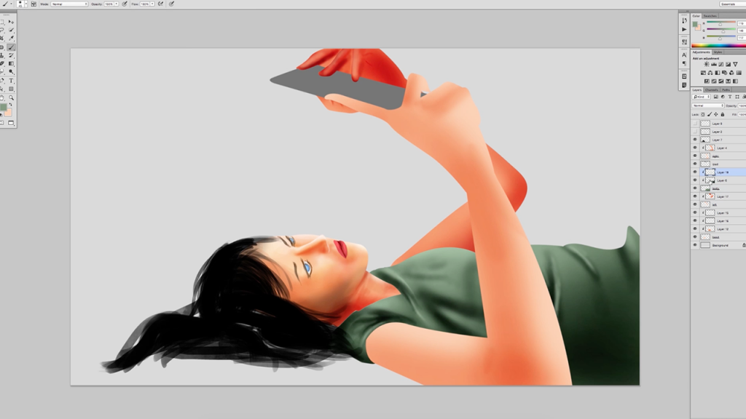Select the Type tool
The width and height of the screenshot is (746, 419).
click(x=11, y=81)
